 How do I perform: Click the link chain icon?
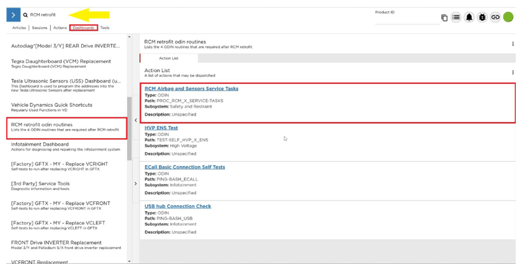coord(496,17)
